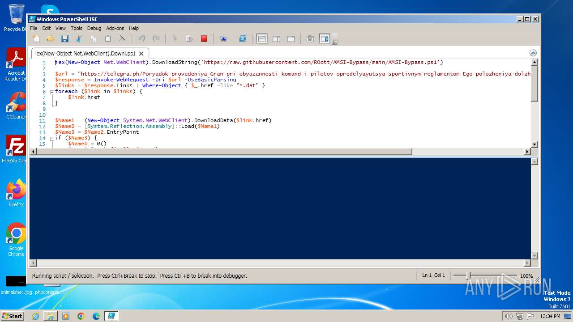Viewport: 573px width, 322px height.
Task: Click the console pane scroll up arrow
Action: [534, 161]
